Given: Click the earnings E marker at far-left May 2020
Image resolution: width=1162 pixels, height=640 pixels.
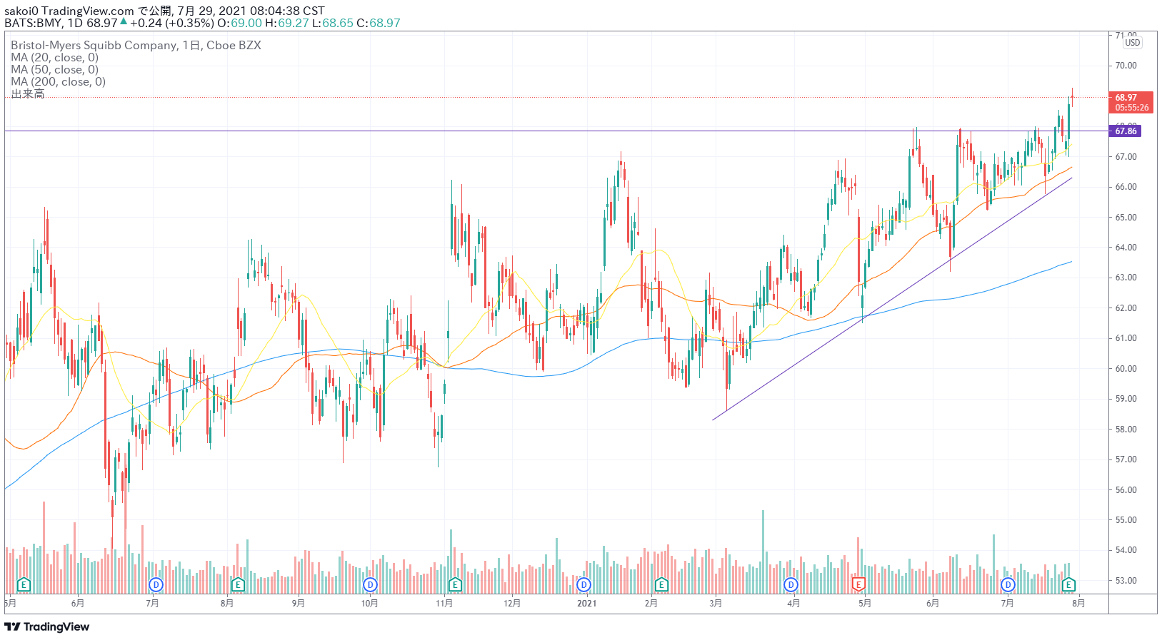Looking at the screenshot, I should 24,584.
